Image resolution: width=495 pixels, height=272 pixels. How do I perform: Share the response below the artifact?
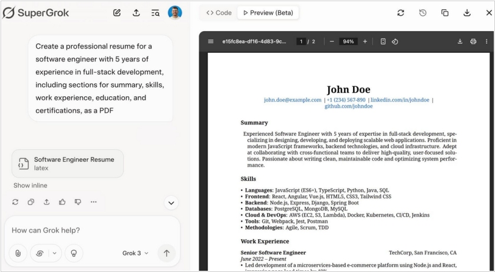[47, 202]
